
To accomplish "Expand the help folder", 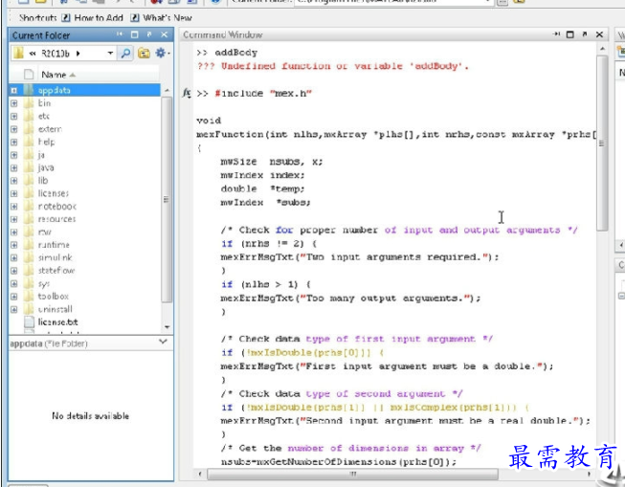I will (14, 142).
